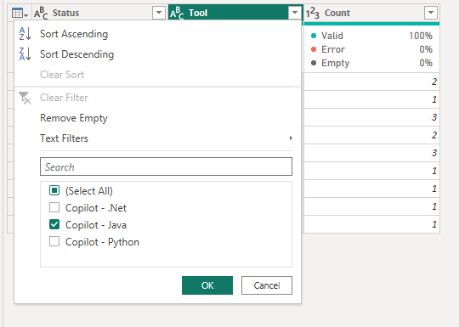This screenshot has width=459, height=327.
Task: Click the Empty 0% quality entry
Action: (371, 63)
